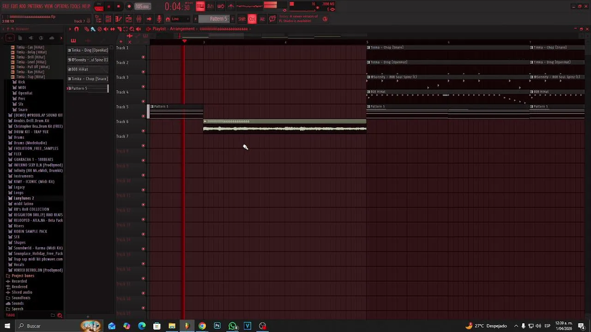This screenshot has height=332, width=591.
Task: Expand the Drums folder in browser
Action: [x=19, y=137]
